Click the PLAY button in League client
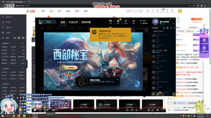 coord(49,22)
